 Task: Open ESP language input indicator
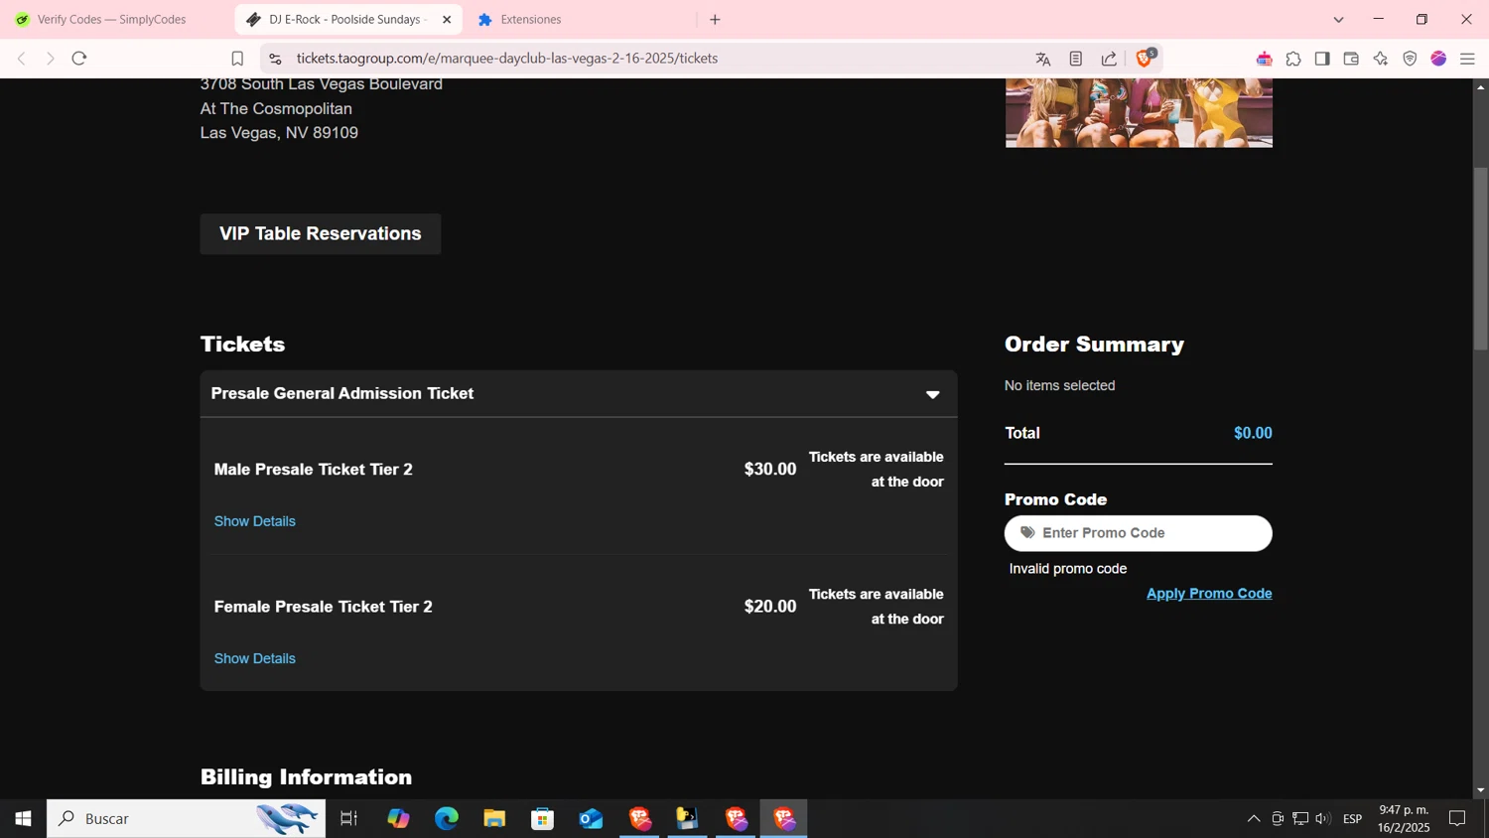[1352, 818]
